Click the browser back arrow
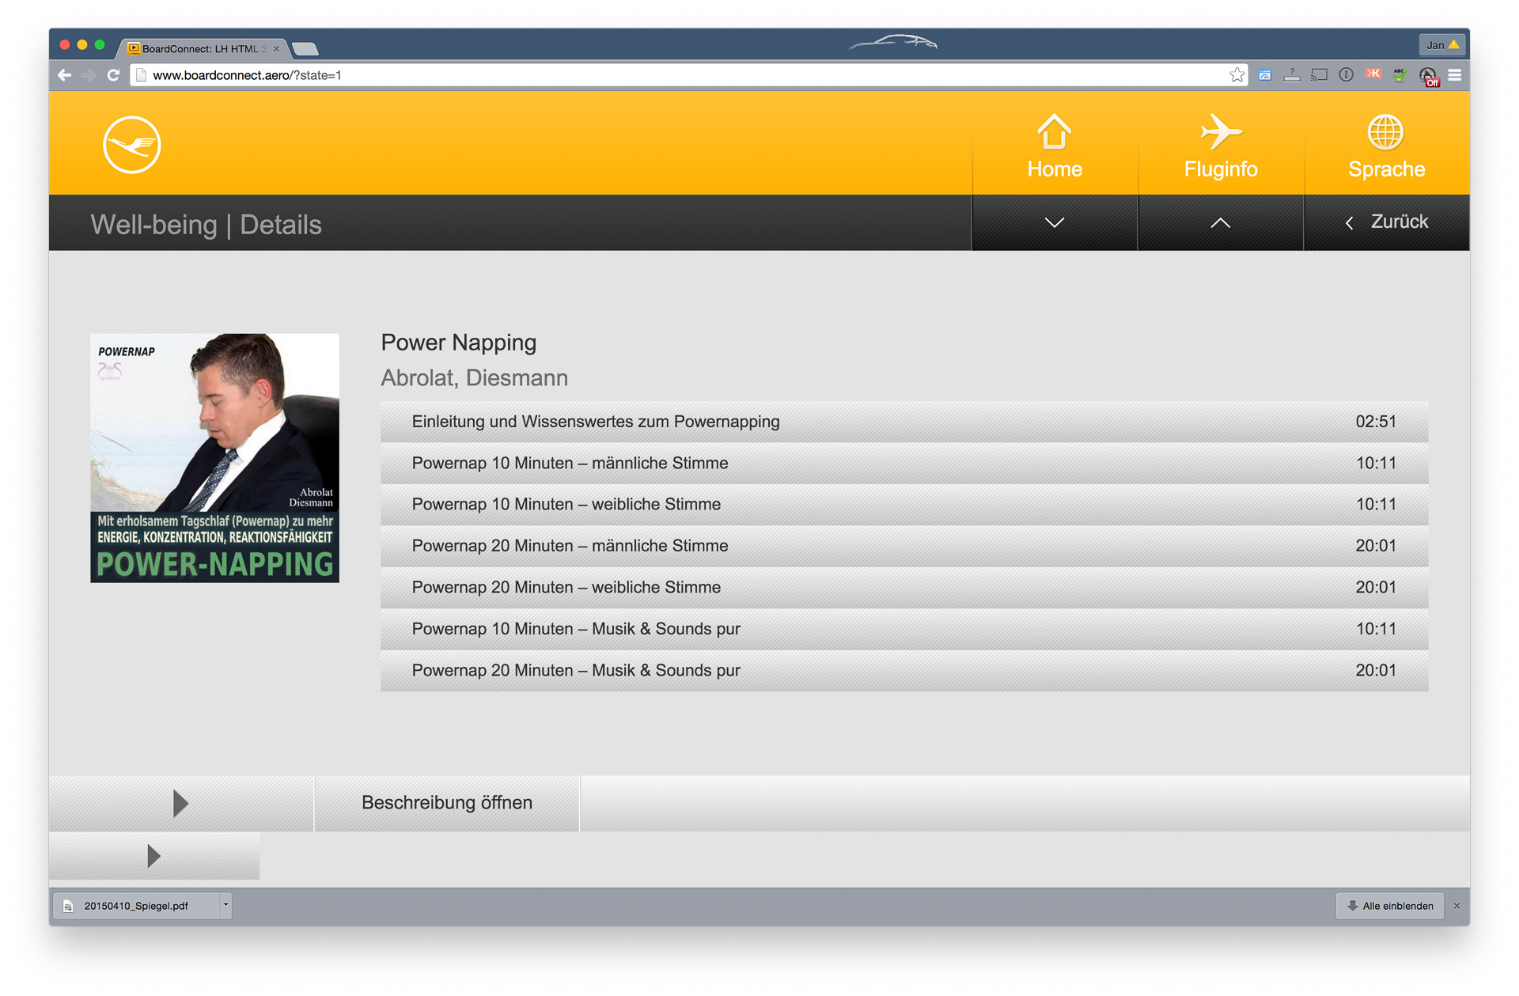The height and width of the screenshot is (996, 1519). 65,75
